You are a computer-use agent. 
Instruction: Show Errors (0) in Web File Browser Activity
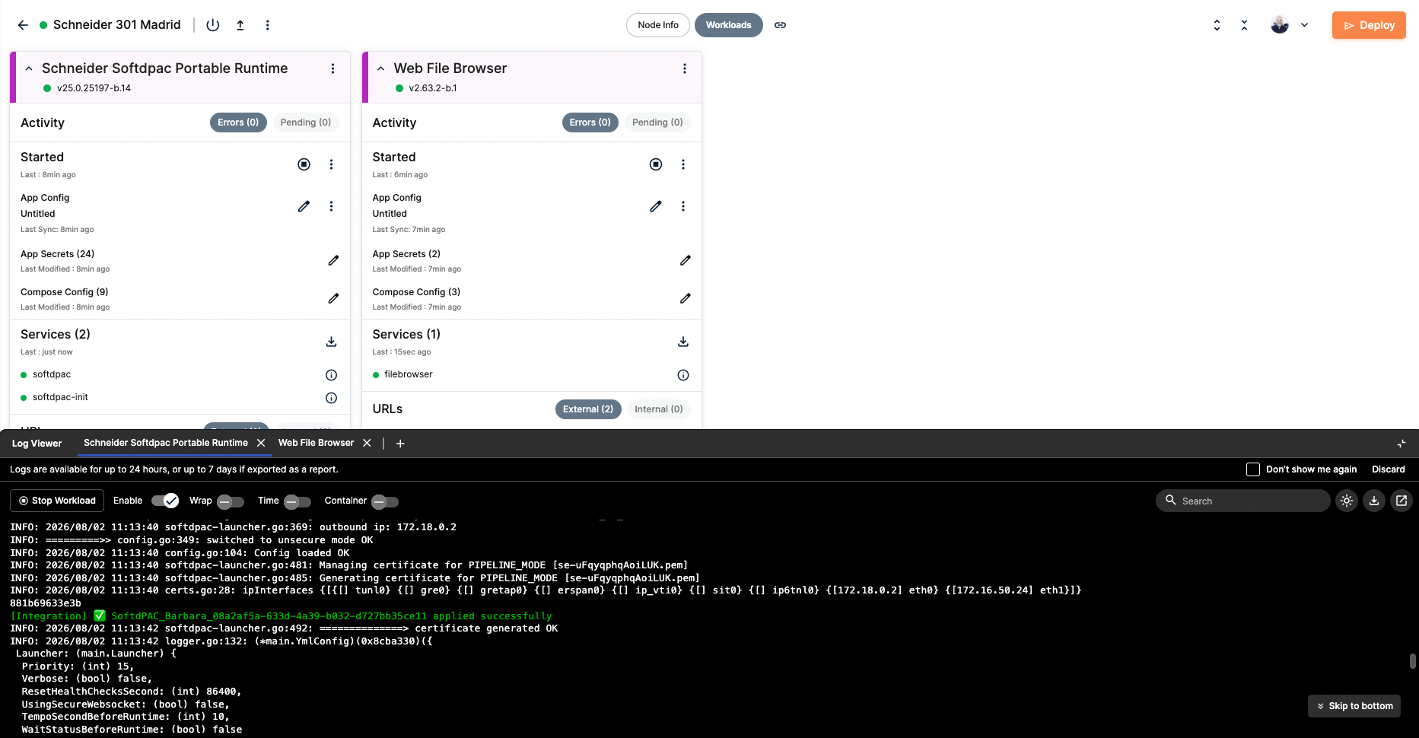590,122
